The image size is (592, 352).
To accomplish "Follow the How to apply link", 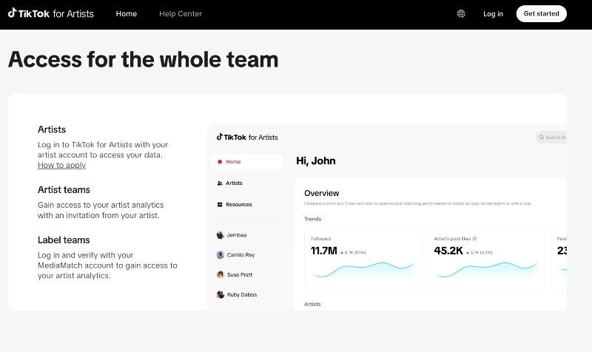I will [x=62, y=165].
